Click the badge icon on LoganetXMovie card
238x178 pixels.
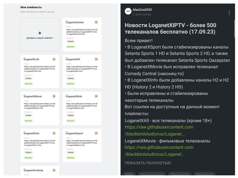[x=54, y=96]
